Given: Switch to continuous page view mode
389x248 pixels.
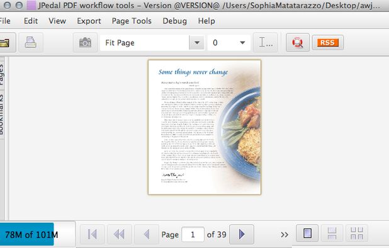Looking at the screenshot, I should [332, 234].
